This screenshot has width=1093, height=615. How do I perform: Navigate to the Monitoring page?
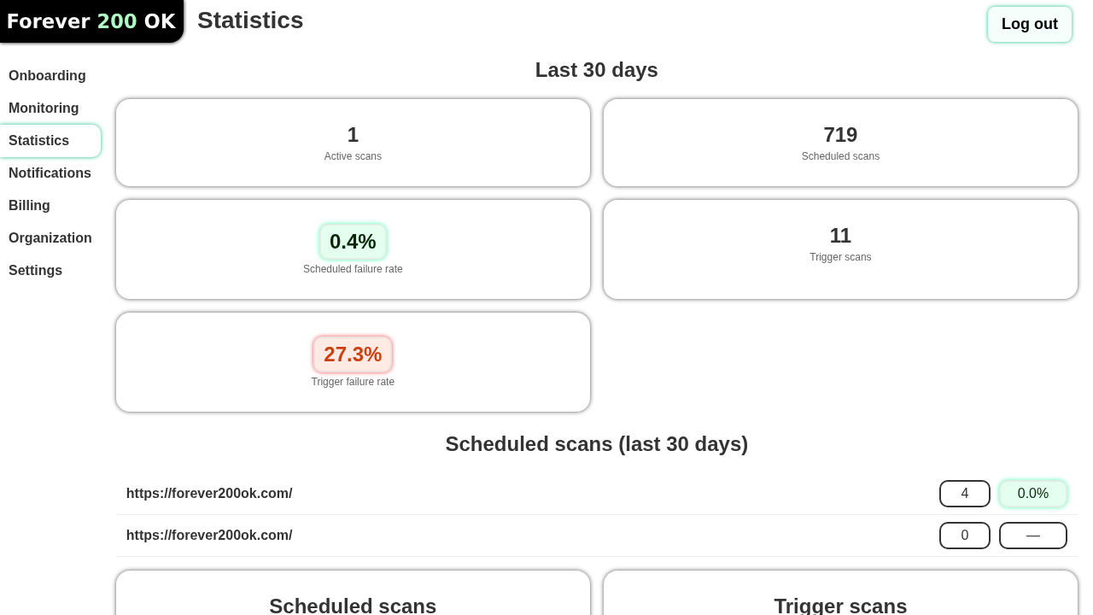pos(44,108)
